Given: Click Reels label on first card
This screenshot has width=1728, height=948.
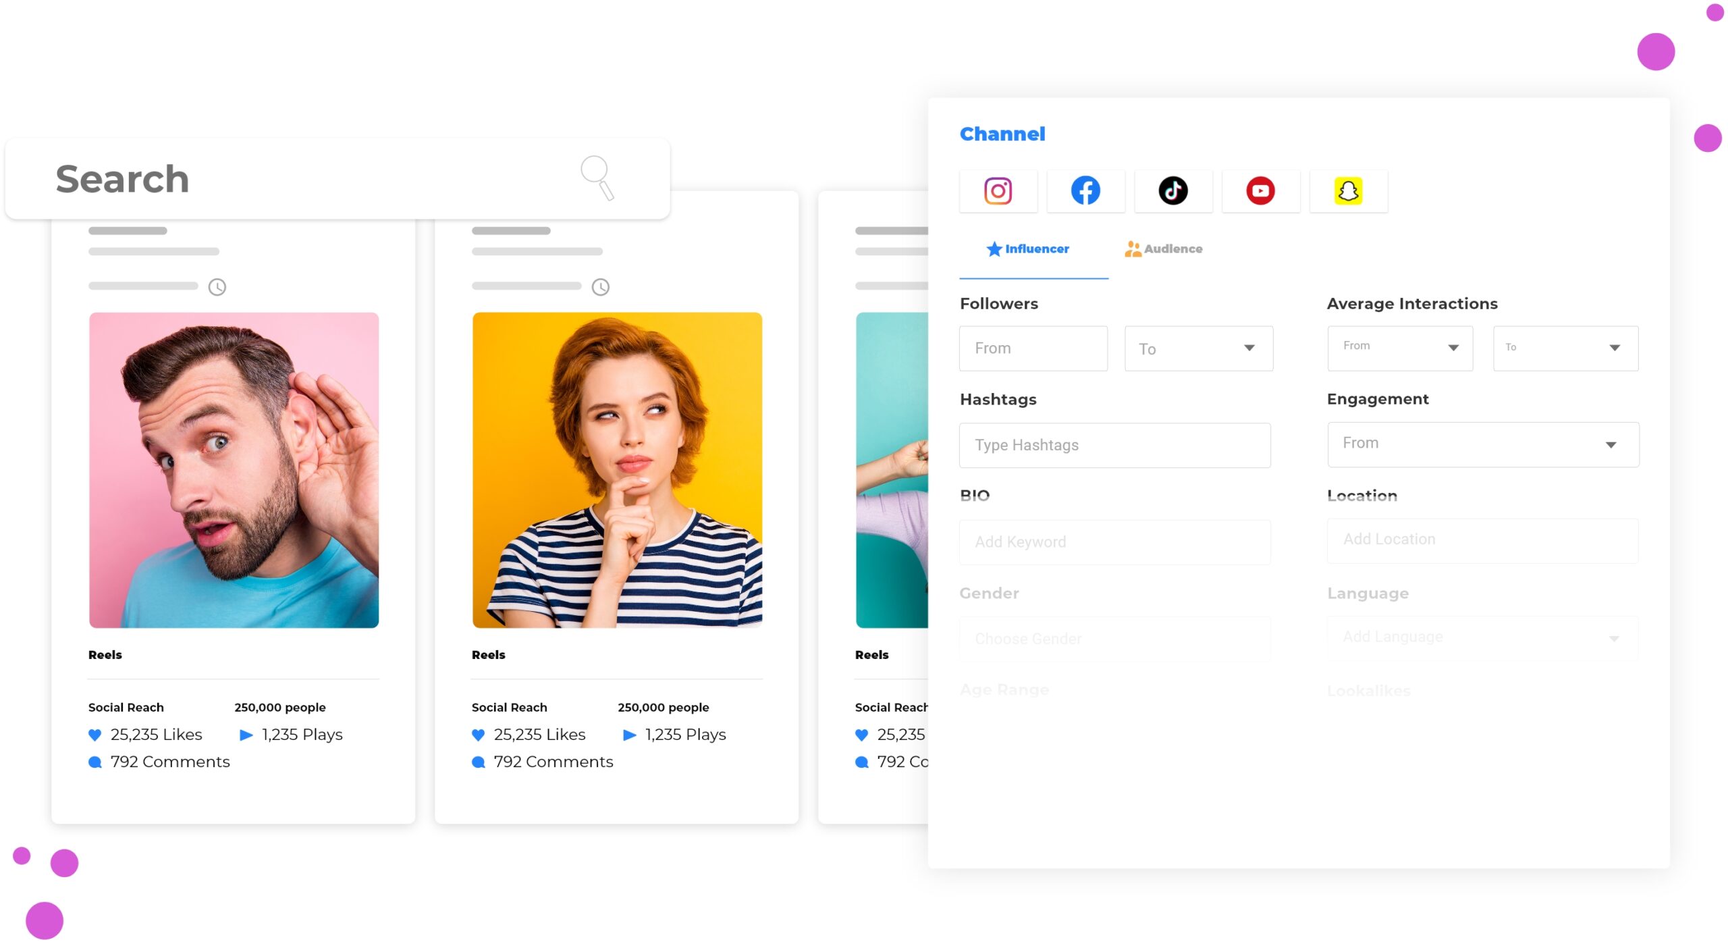Looking at the screenshot, I should [x=105, y=655].
